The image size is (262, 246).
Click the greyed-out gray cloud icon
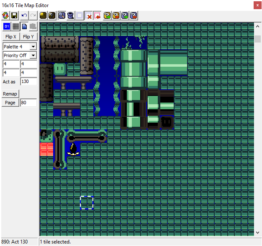(x=33, y=26)
